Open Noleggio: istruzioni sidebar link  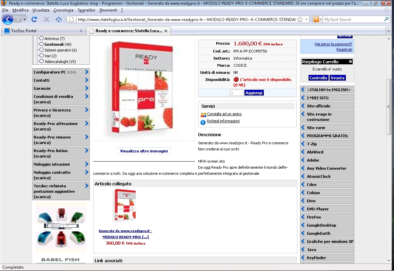pyautogui.click(x=61, y=164)
